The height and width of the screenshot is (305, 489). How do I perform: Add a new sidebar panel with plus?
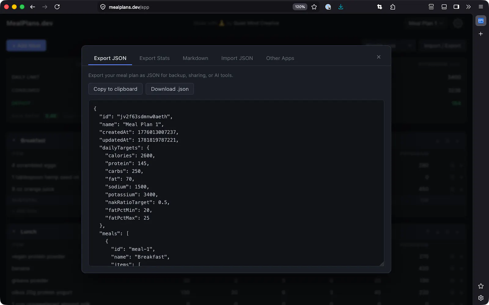click(481, 34)
